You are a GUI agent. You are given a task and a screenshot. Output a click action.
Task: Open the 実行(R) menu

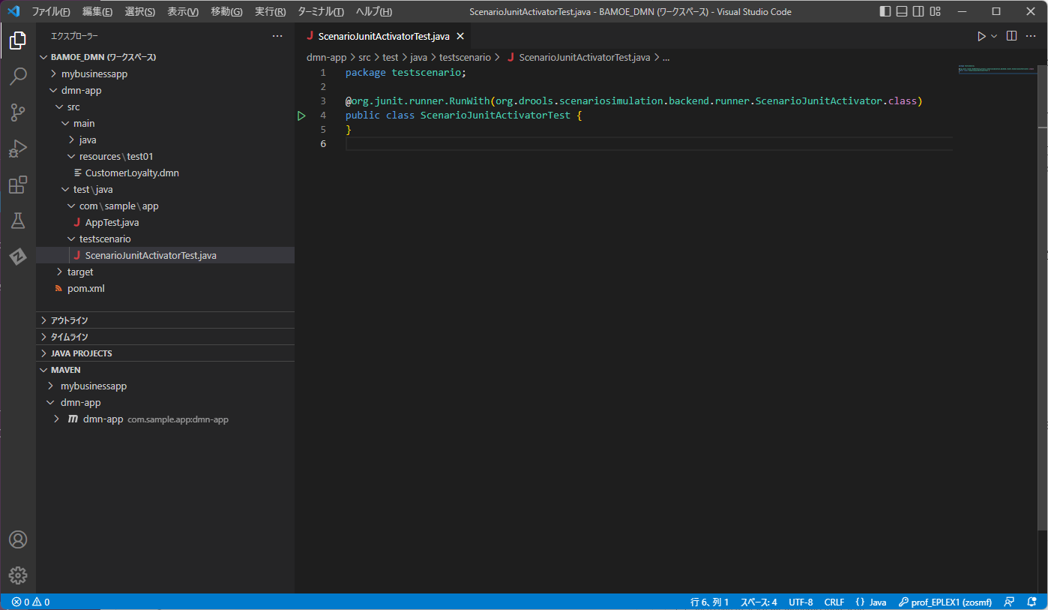[x=270, y=11]
